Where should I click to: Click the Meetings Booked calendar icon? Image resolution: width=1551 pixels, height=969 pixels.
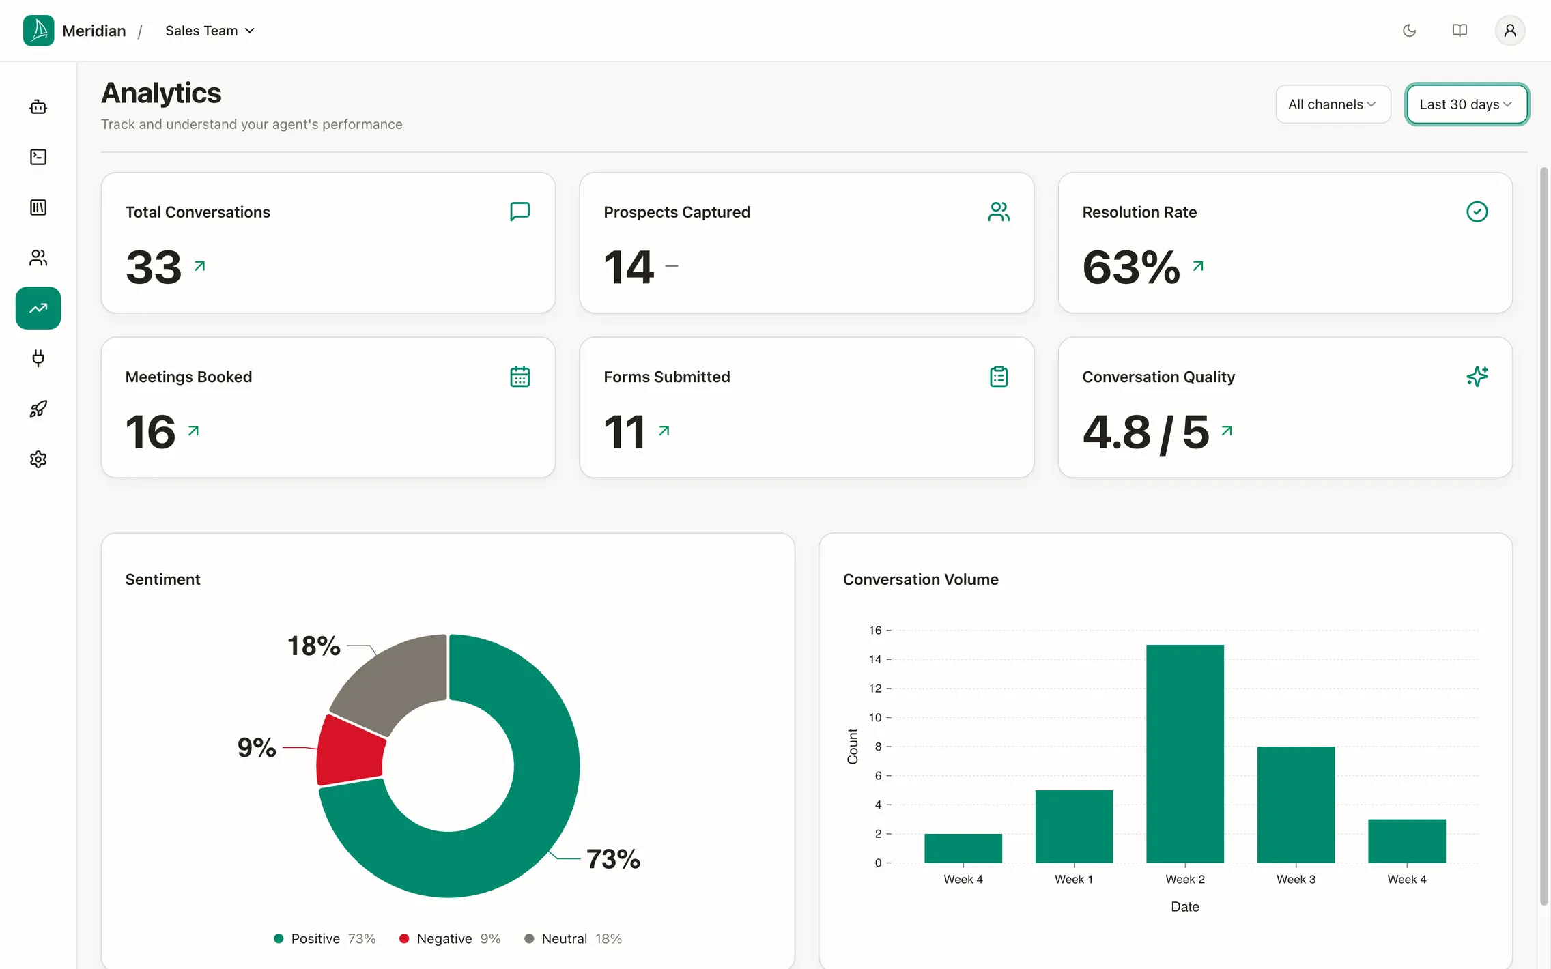pyautogui.click(x=520, y=377)
